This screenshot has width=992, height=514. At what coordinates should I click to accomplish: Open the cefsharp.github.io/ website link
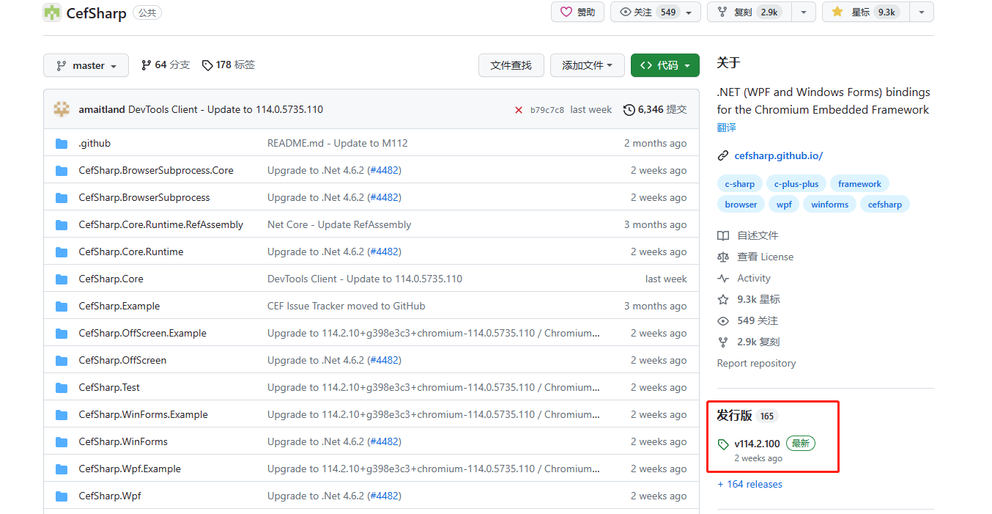pos(778,156)
